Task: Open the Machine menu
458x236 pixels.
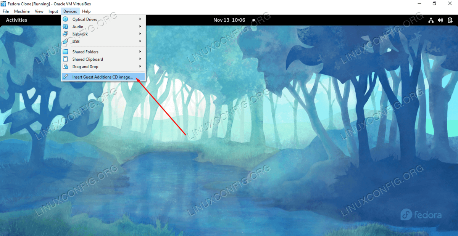Action: [x=22, y=11]
